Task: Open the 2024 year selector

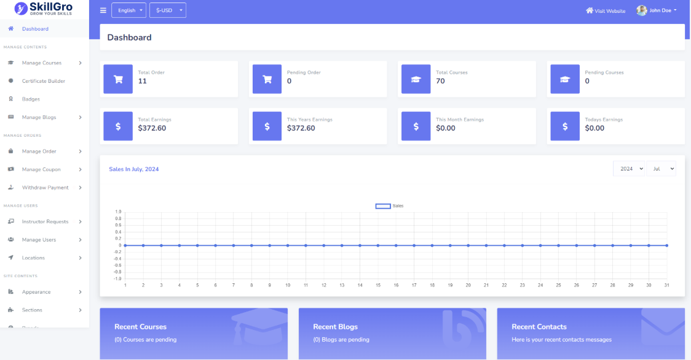Action: [x=629, y=169]
